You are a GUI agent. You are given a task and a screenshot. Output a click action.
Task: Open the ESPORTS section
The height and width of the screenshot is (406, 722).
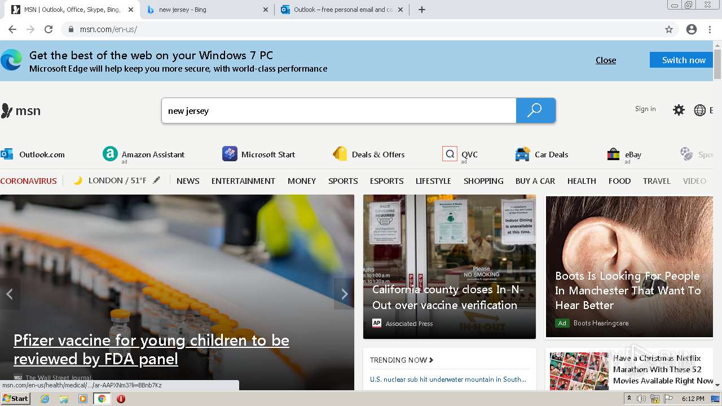(386, 181)
